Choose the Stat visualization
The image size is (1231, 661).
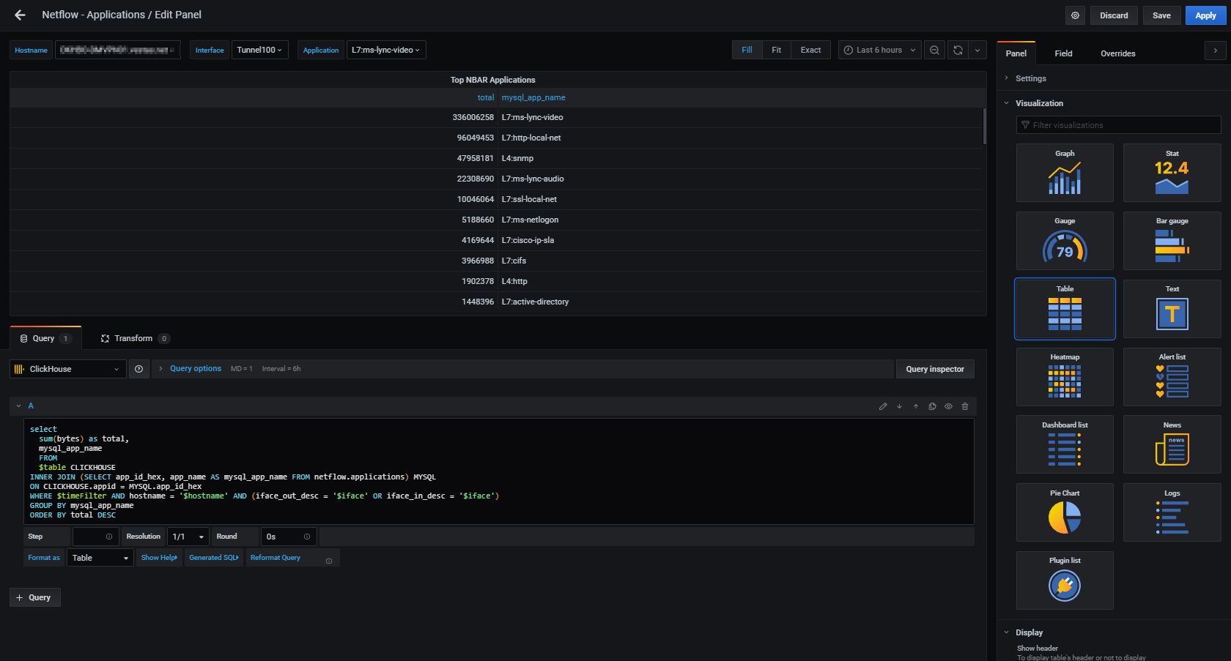click(1171, 172)
